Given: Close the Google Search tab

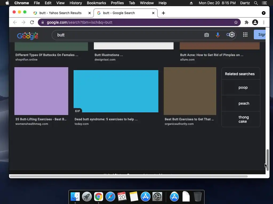Looking at the screenshot, I should pyautogui.click(x=153, y=13).
